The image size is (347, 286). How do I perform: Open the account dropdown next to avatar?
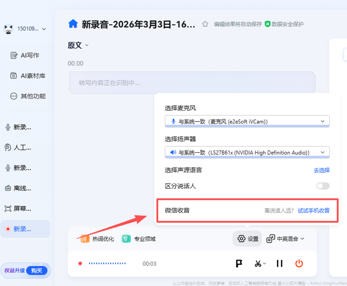point(44,29)
